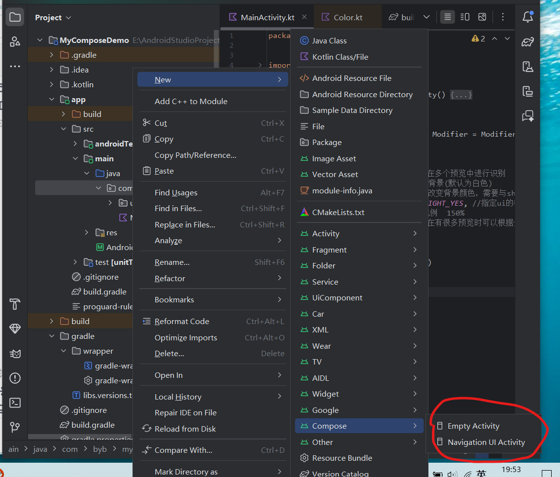Switch editor to Design view
Screen dimensions: 560x477
[x=482, y=17]
